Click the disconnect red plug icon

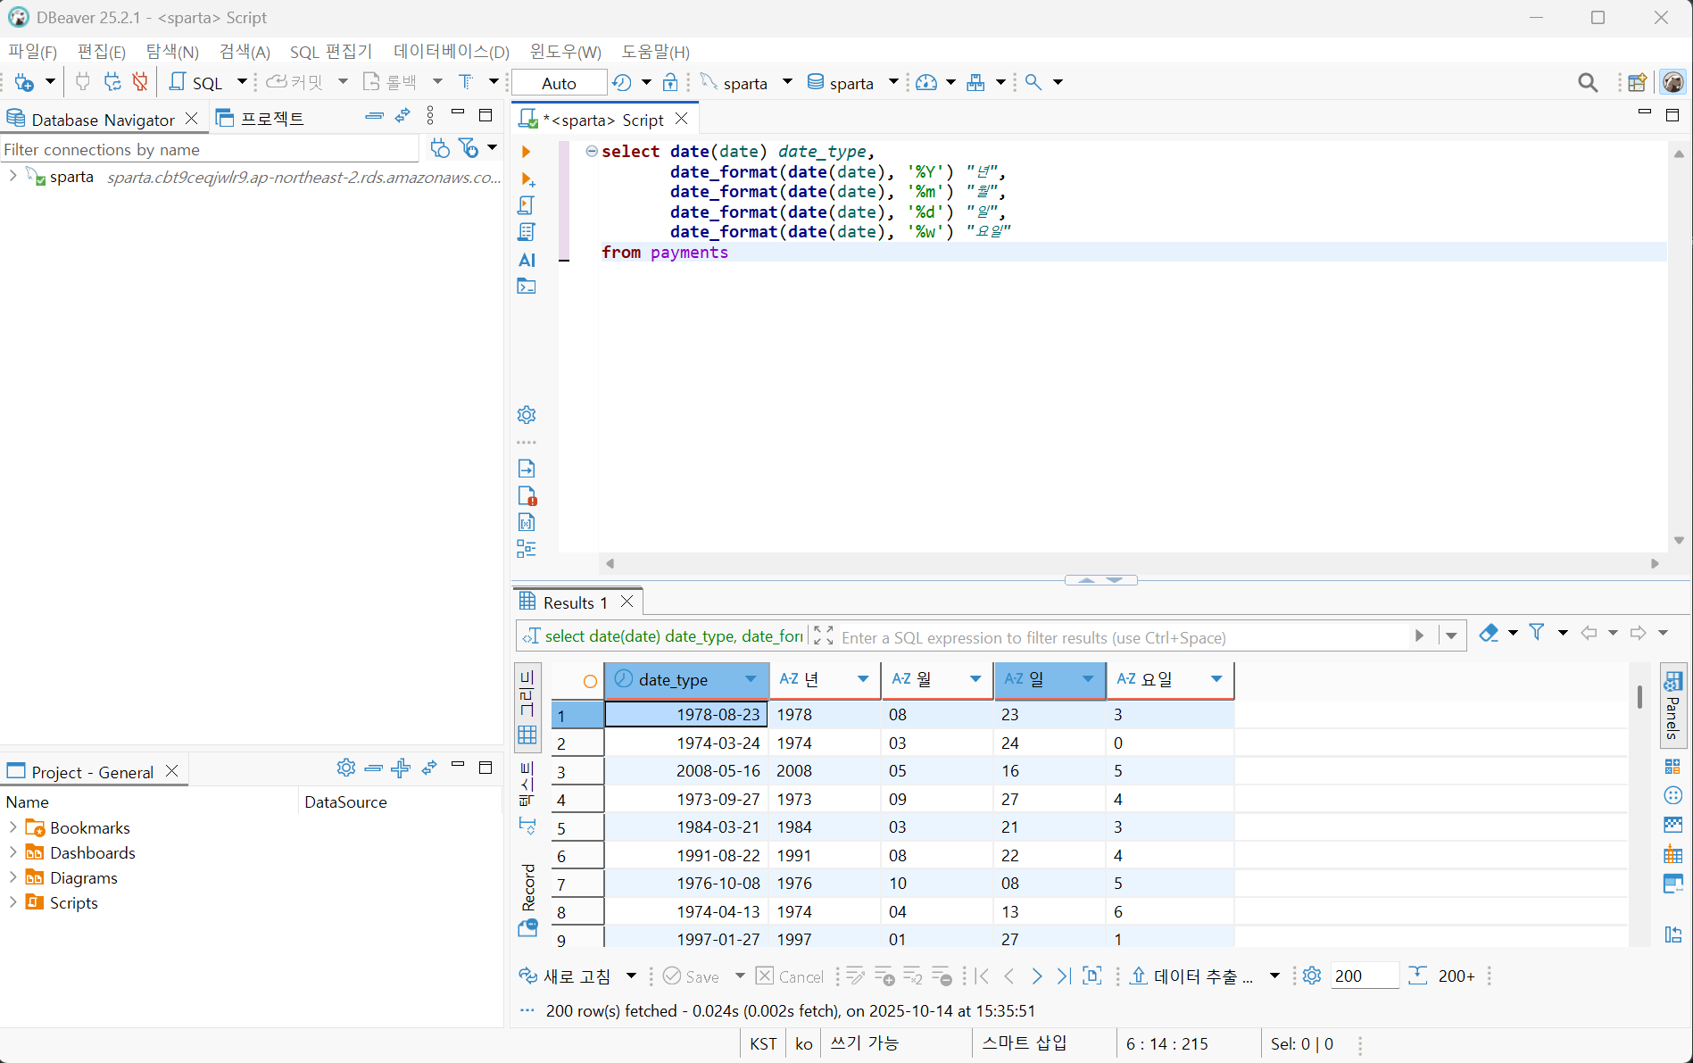[x=140, y=82]
